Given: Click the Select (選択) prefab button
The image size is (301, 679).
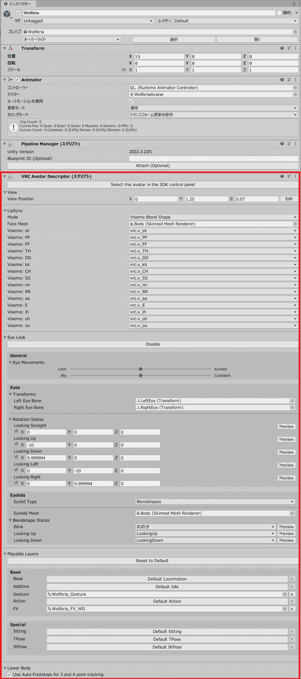Looking at the screenshot, I should tap(174, 39).
